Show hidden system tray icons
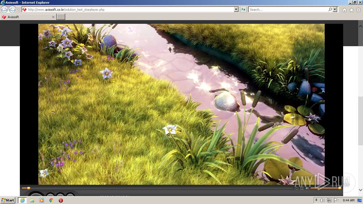 [x=316, y=200]
